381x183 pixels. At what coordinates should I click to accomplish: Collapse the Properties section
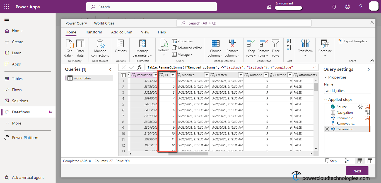(326, 77)
